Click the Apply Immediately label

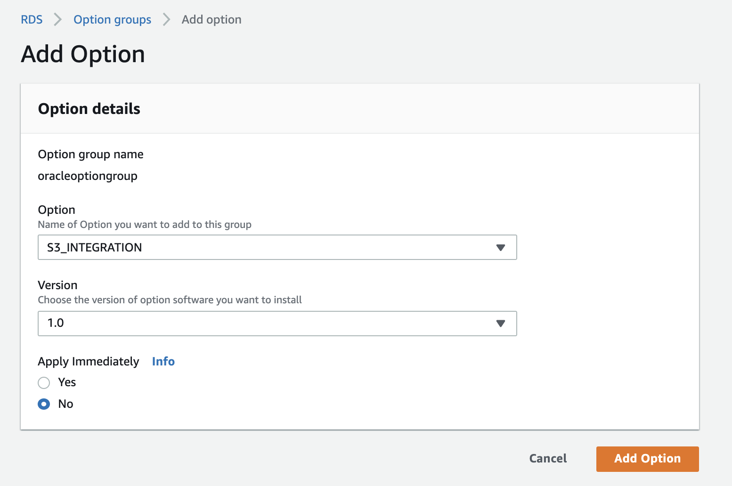pos(89,361)
